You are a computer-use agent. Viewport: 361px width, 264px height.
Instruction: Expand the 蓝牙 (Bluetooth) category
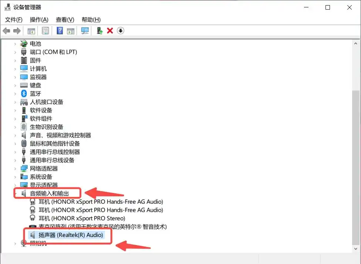click(x=15, y=94)
